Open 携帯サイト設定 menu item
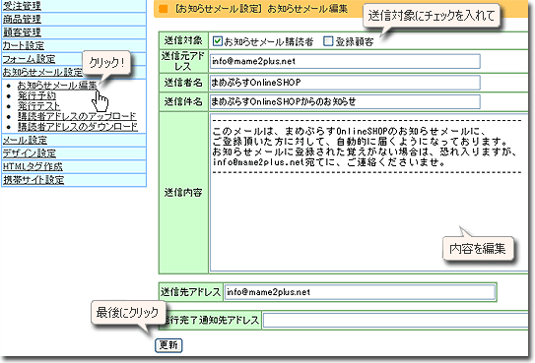 [33, 180]
